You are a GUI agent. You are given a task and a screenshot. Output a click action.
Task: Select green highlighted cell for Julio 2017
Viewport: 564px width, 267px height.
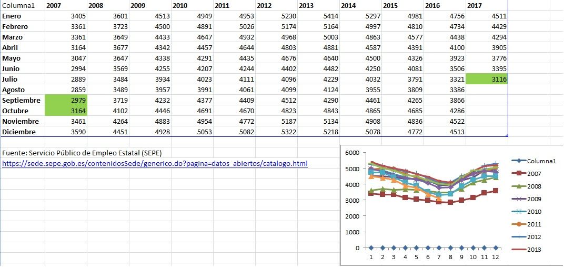click(487, 79)
